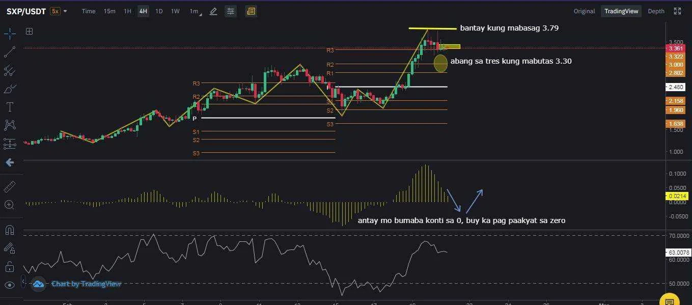
Task: Select the 1D interval
Action: [x=159, y=11]
